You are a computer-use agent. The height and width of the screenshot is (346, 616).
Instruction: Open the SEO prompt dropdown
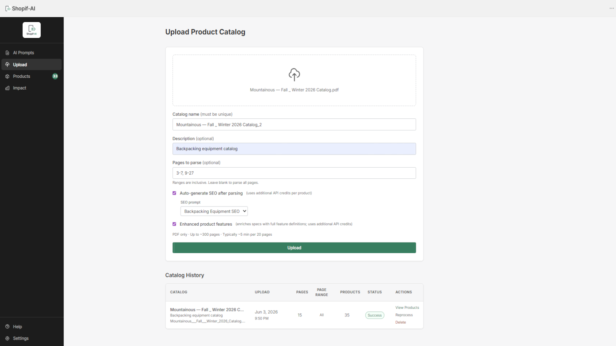click(x=214, y=211)
